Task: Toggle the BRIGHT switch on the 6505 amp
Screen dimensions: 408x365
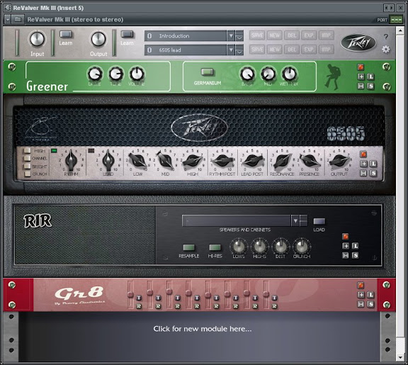Action: pyautogui.click(x=27, y=166)
